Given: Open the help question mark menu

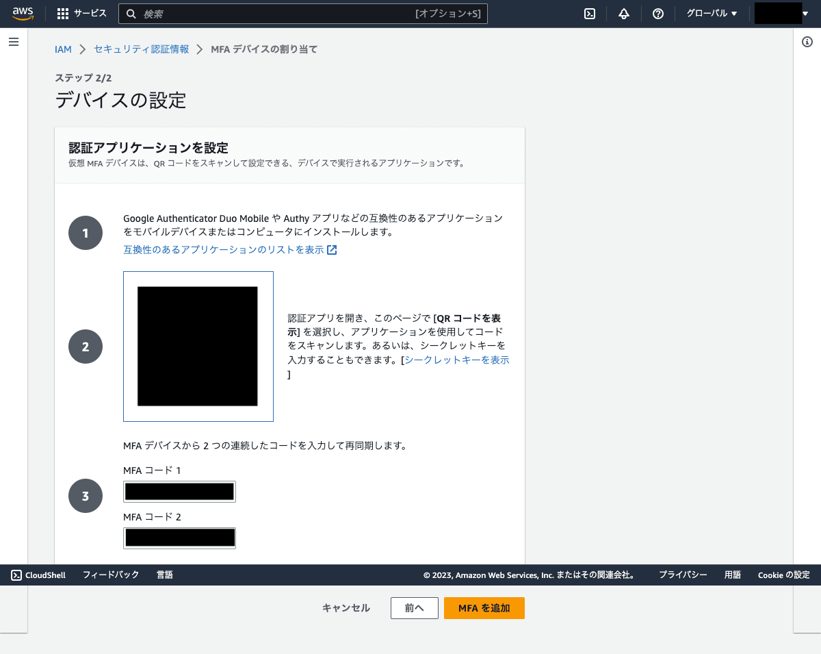Looking at the screenshot, I should point(658,14).
